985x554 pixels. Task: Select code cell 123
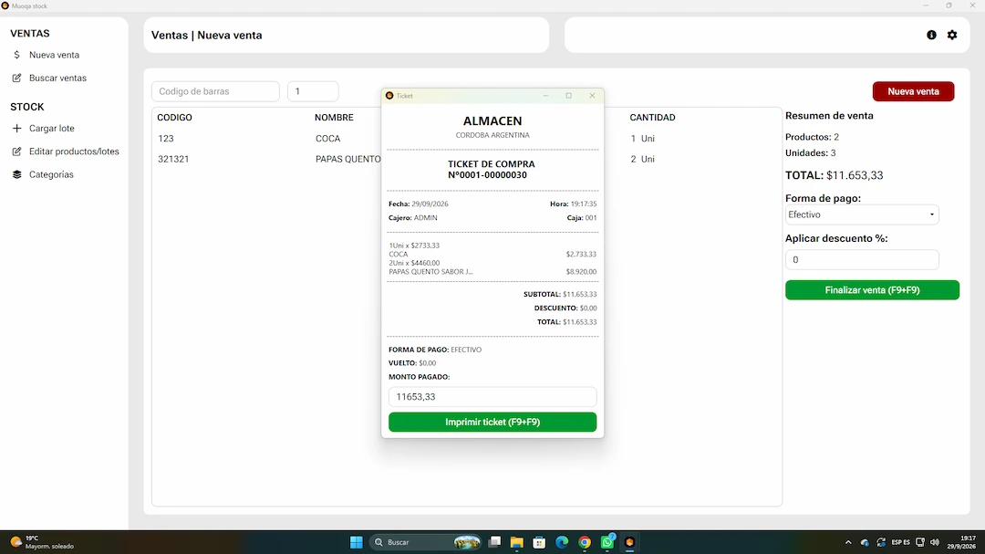166,139
